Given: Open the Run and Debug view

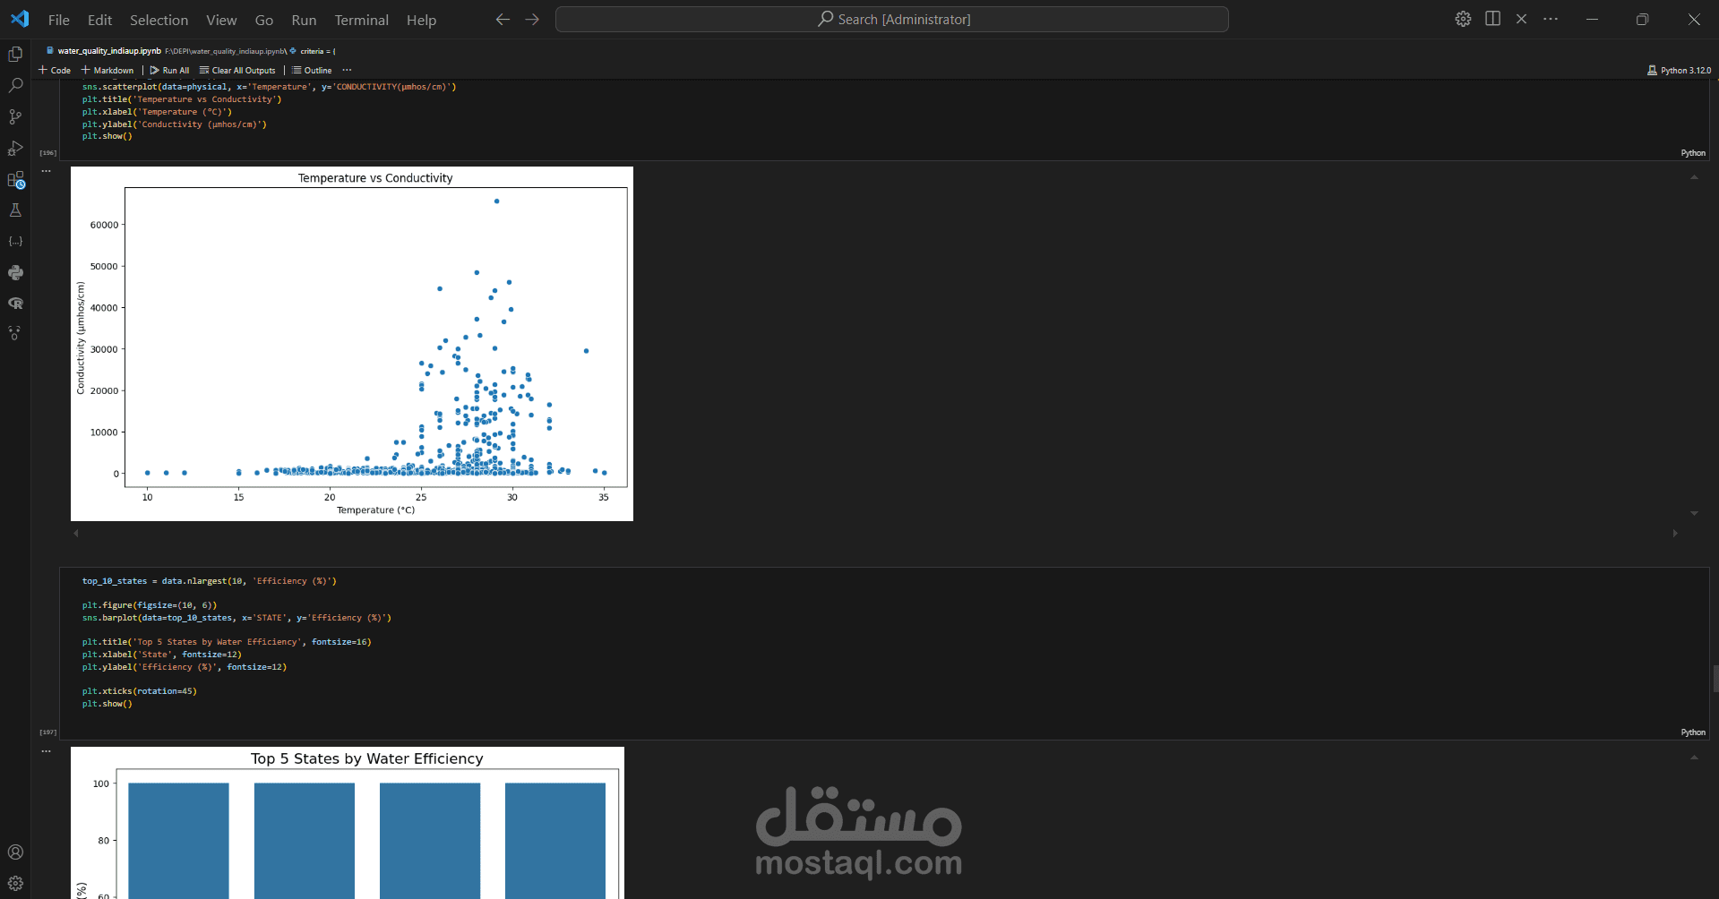Looking at the screenshot, I should (x=15, y=148).
